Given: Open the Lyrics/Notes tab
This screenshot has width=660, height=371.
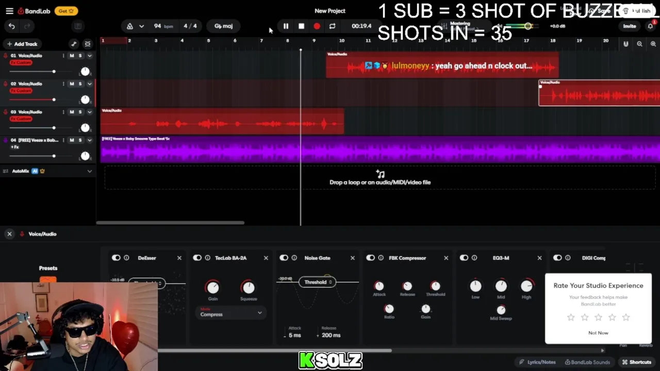Looking at the screenshot, I should [x=537, y=362].
